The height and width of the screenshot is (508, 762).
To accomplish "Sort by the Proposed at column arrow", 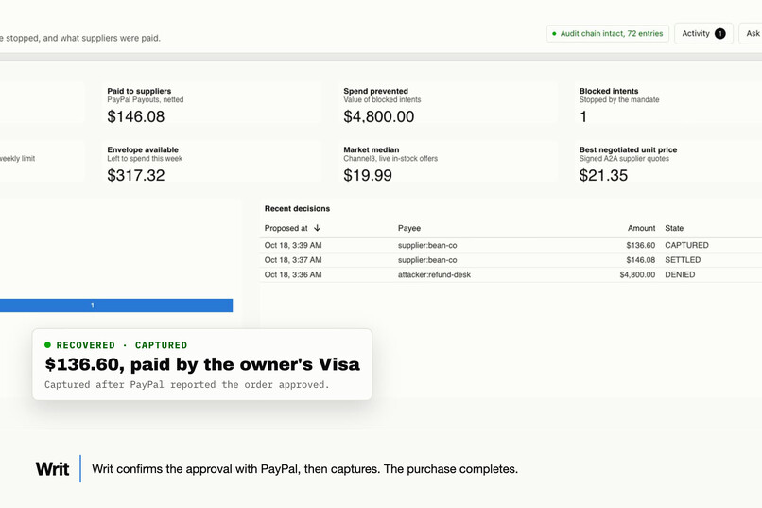I will [318, 228].
